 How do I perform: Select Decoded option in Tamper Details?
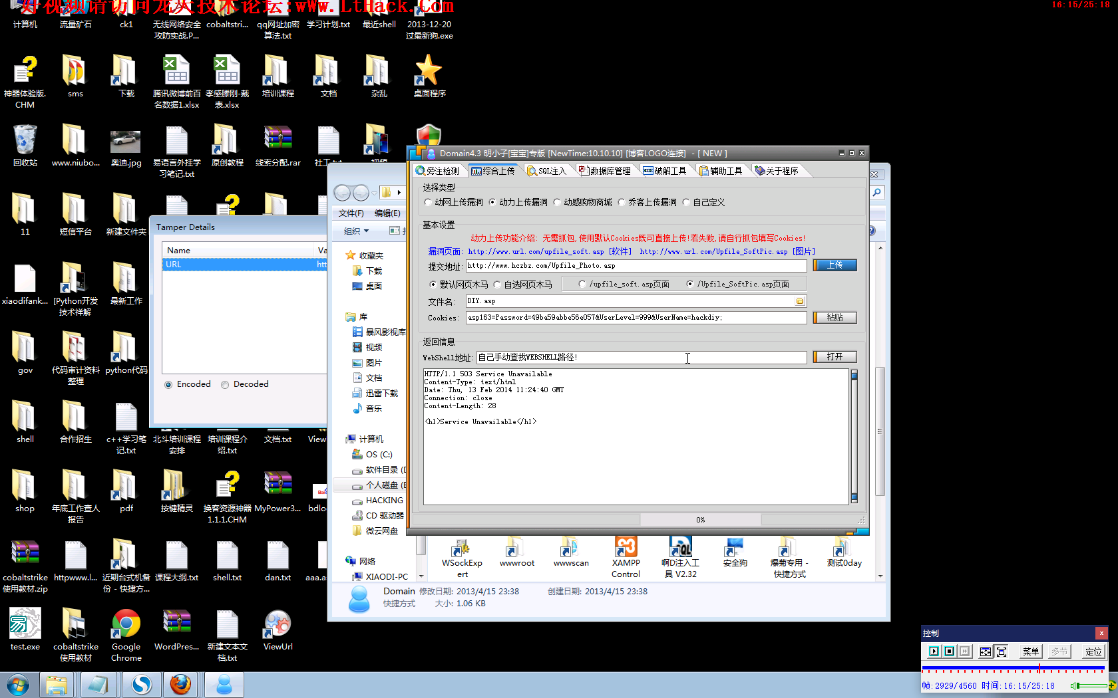point(245,384)
